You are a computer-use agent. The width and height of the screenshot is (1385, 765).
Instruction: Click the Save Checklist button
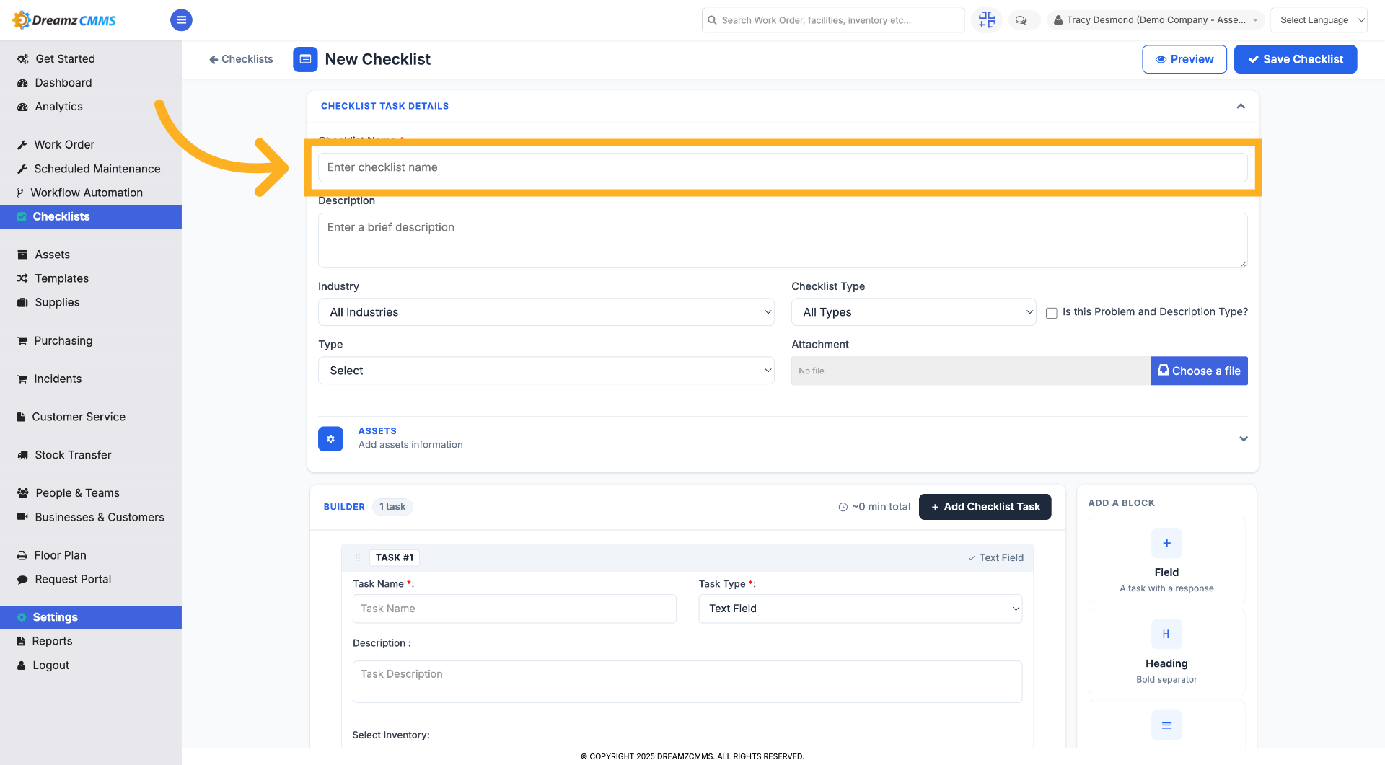point(1296,59)
